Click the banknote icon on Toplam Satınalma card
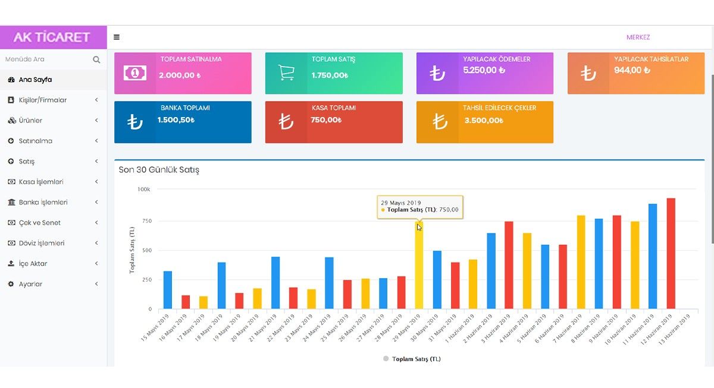Screen dimensions: 714x388 pos(134,73)
